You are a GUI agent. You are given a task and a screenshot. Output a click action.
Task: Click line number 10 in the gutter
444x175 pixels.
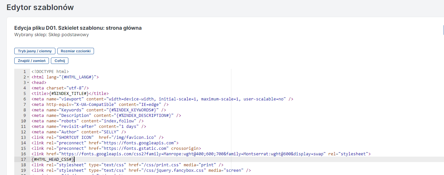tap(23, 121)
